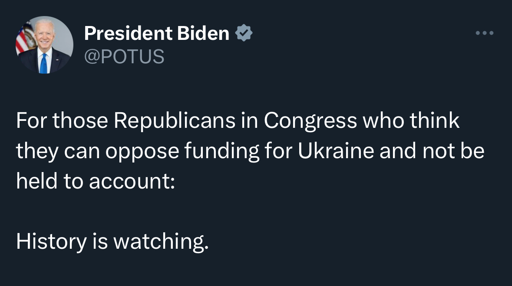Open the tweet's three-dot More options menu
Image resolution: width=512 pixels, height=286 pixels.
(485, 33)
